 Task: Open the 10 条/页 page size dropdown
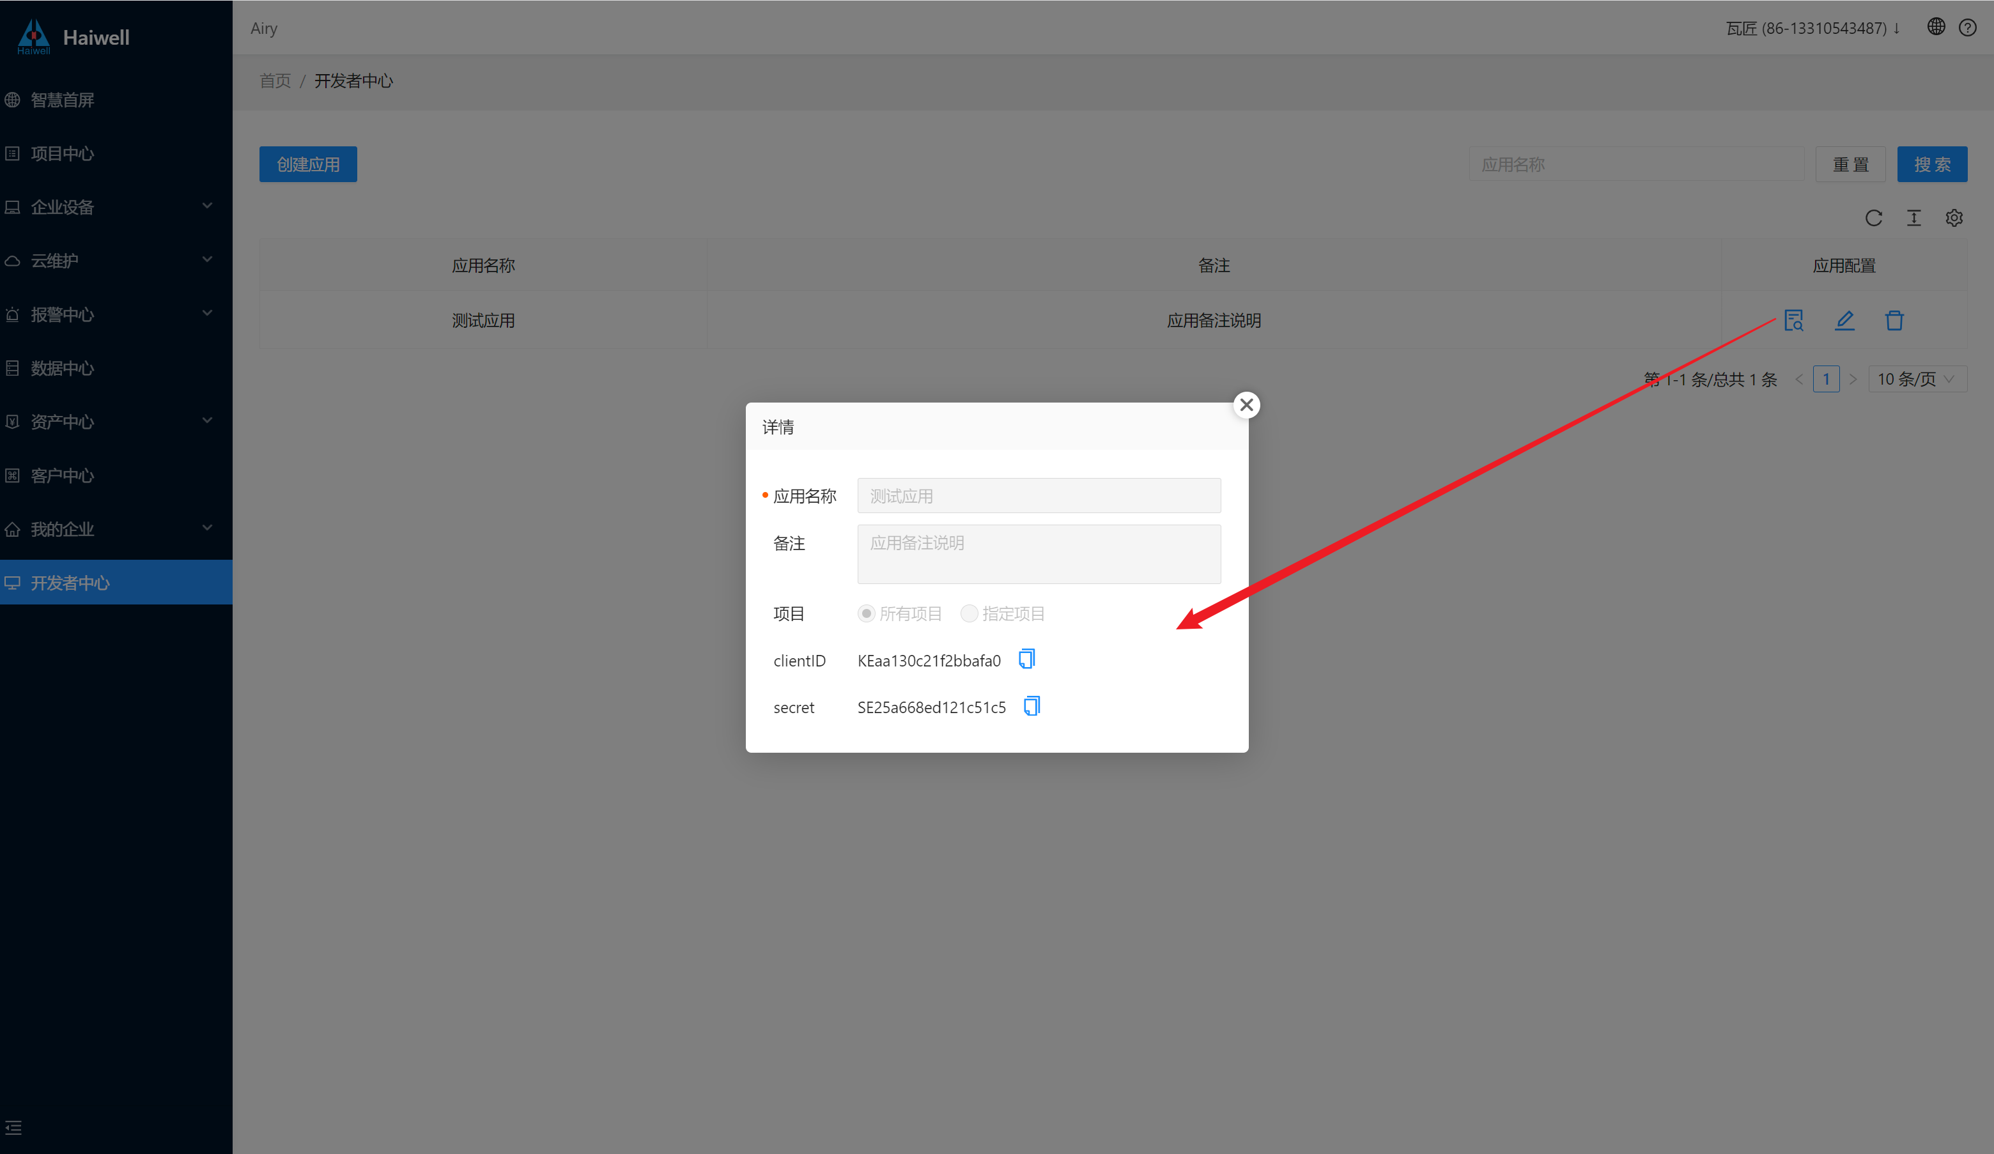1917,379
